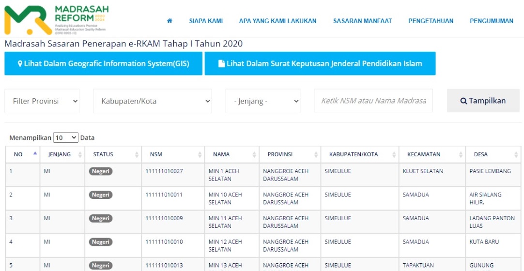The image size is (524, 271).
Task: Click the page heading Madrasah Sasaran Penerapan e-RKAM
Action: [x=123, y=44]
